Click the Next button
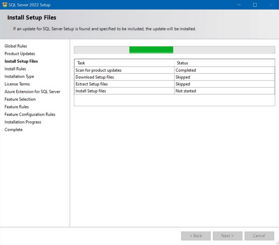This screenshot has height=245, width=279. pos(227,236)
